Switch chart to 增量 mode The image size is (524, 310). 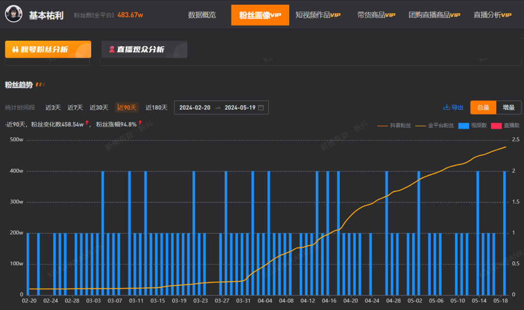[508, 108]
